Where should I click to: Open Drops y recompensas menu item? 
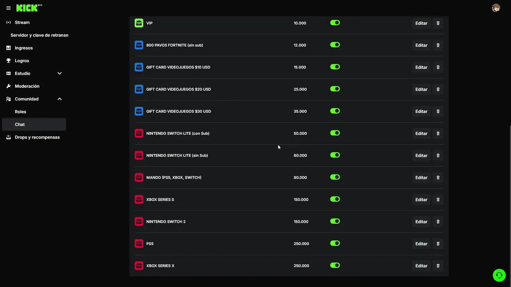(x=37, y=137)
